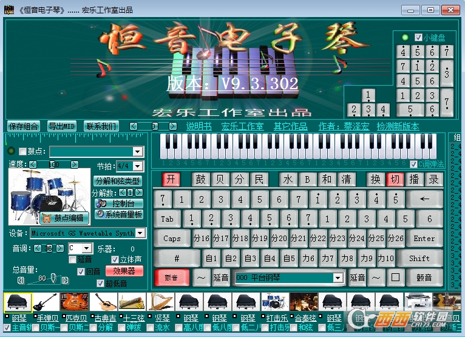Open the 节拍 4/4 time signature dropdown
This screenshot has width=465, height=337.
[138, 166]
